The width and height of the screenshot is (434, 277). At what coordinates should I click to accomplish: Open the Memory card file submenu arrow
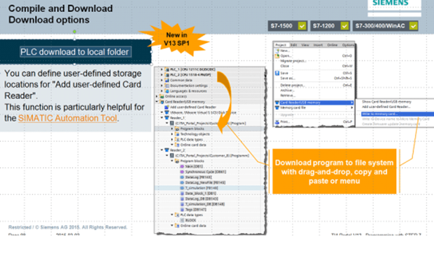point(352,107)
